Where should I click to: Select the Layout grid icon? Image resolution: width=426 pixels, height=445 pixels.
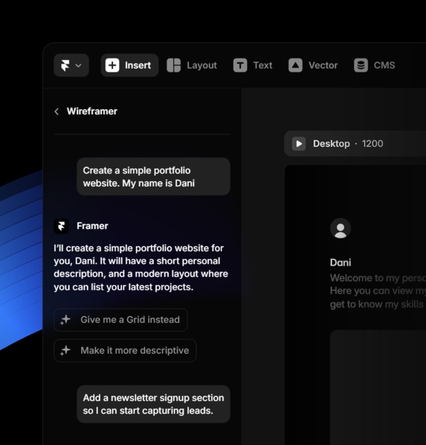click(x=173, y=65)
